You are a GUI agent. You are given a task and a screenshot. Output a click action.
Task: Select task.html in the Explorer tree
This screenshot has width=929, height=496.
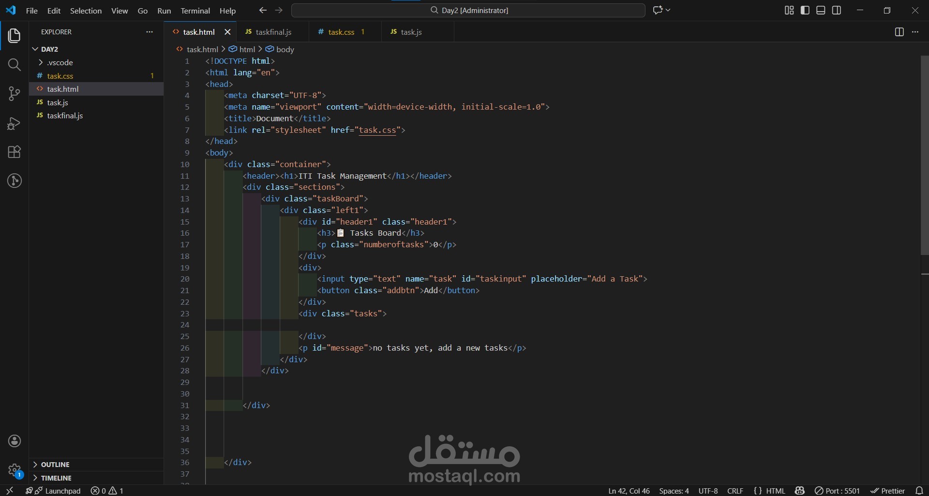pyautogui.click(x=96, y=89)
